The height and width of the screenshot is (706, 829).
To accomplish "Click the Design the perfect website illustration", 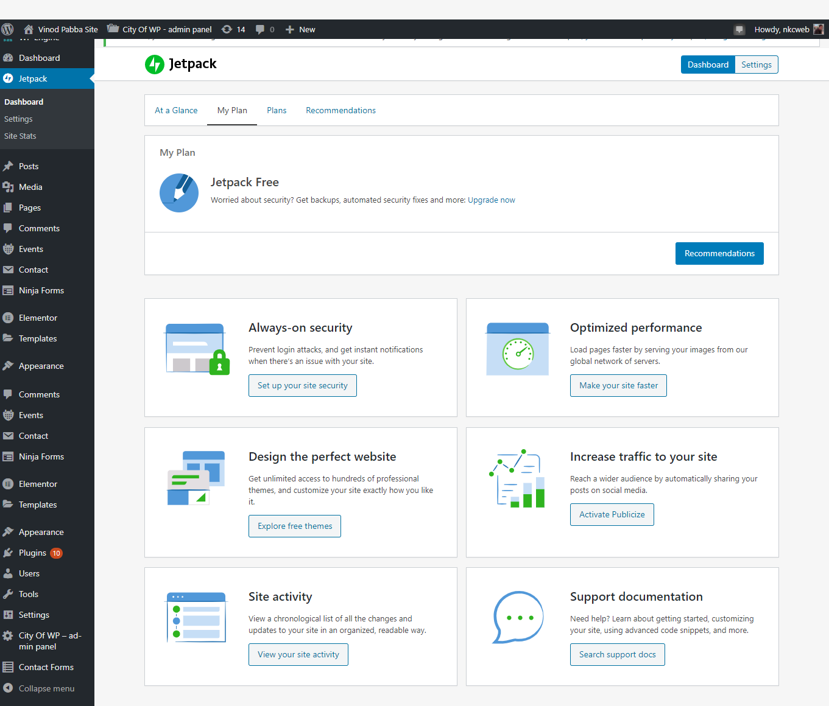I will [196, 478].
